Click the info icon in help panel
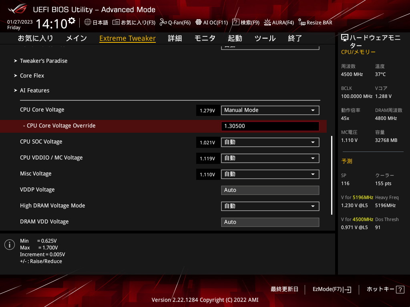This screenshot has width=410, height=307. tap(10, 245)
